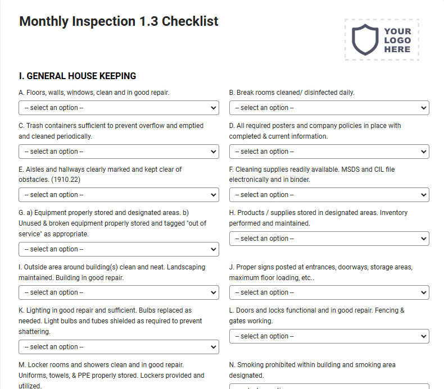Click the YOUR LOGO HERE text
Screen dimensions: 444x389
click(x=397, y=40)
